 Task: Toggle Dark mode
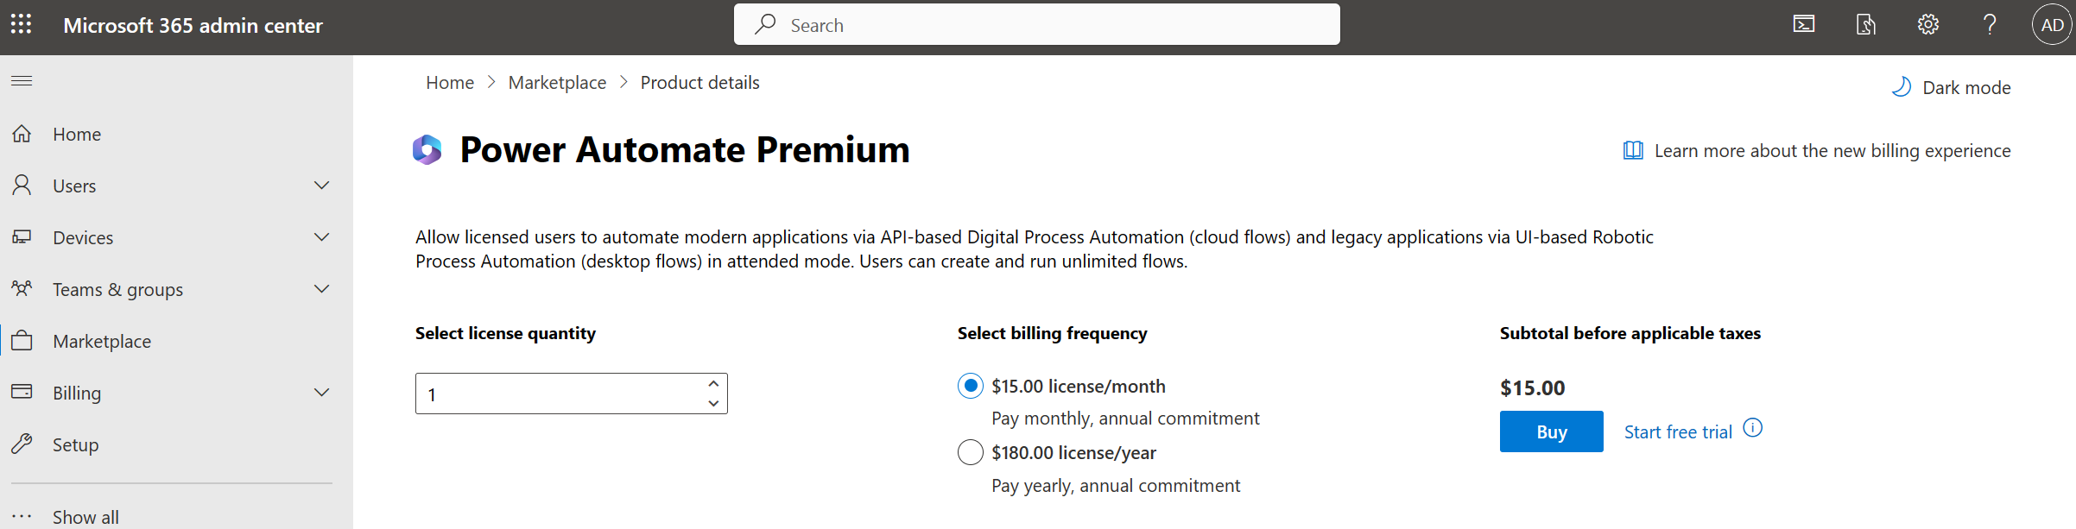1951,87
